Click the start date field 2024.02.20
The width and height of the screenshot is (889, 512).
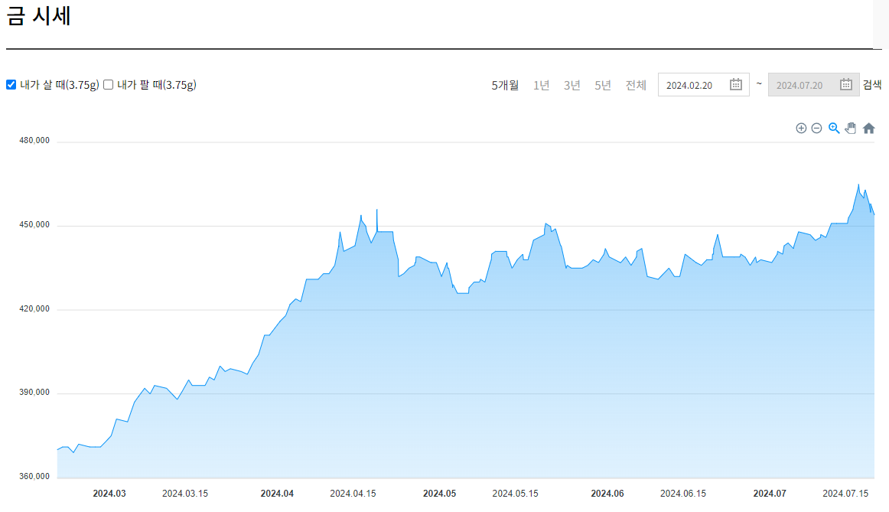coord(704,84)
